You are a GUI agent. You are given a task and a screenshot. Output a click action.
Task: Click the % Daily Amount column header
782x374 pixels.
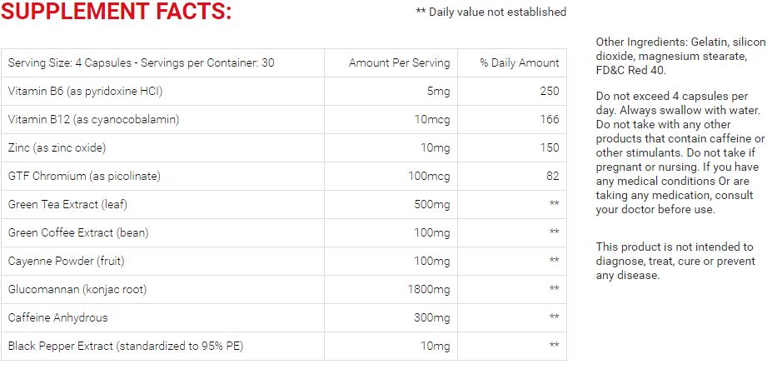[519, 63]
